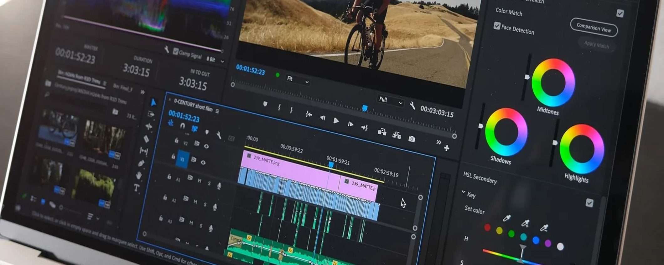Choose the Ripple Edit tool

[x=149, y=127]
